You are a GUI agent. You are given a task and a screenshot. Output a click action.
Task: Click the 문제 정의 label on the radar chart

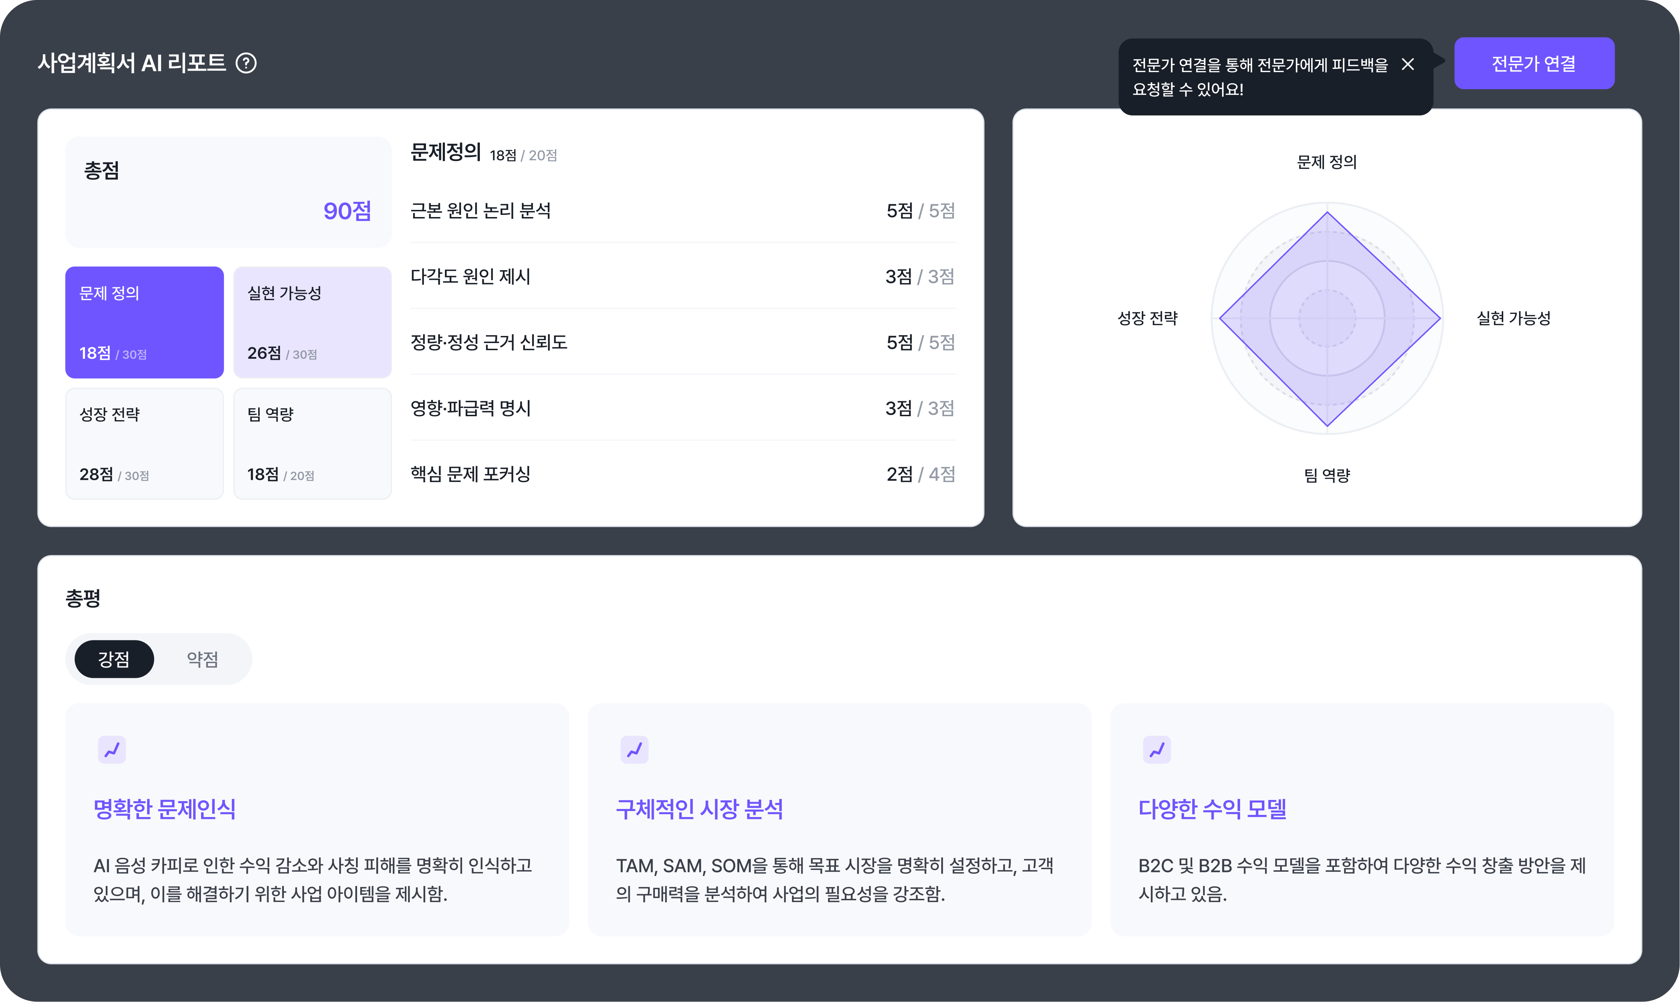[x=1326, y=162]
